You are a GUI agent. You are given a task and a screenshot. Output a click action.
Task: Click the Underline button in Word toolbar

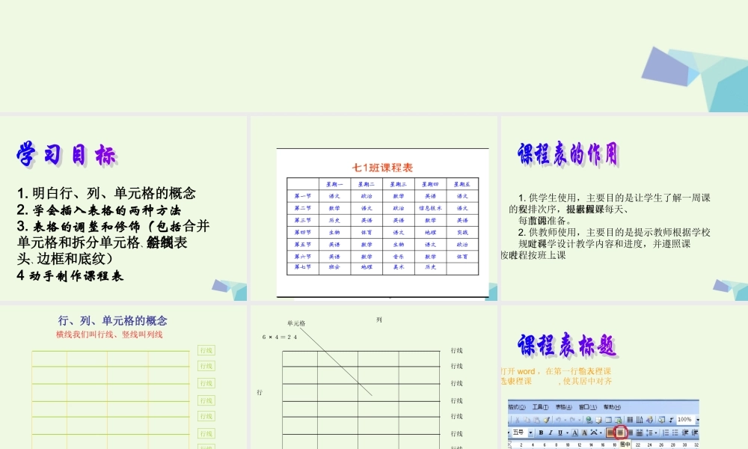coord(560,433)
